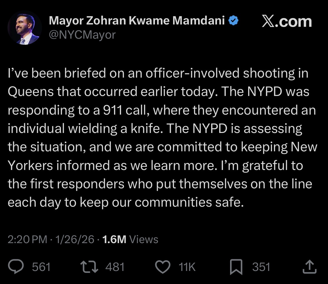
Task: Click the 1/26/26 post date
Action: pos(75,239)
